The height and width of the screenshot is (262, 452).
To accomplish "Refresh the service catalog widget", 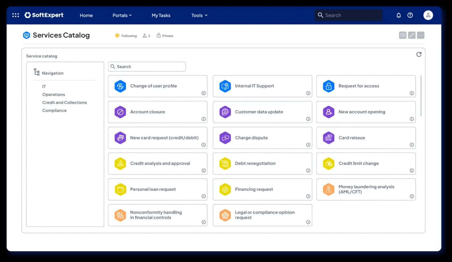I will pos(419,54).
